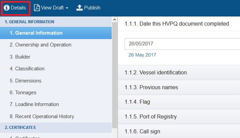Expand 1.1.3. Previous names
The image size is (240, 138).
click(x=179, y=88)
